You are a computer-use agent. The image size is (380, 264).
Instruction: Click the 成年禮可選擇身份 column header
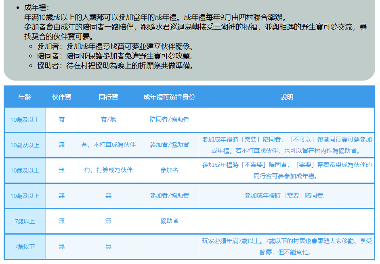pyautogui.click(x=169, y=97)
